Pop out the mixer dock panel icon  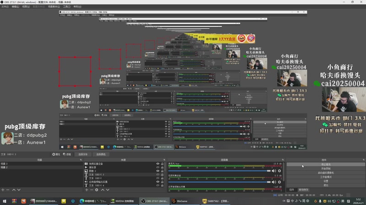(283, 160)
